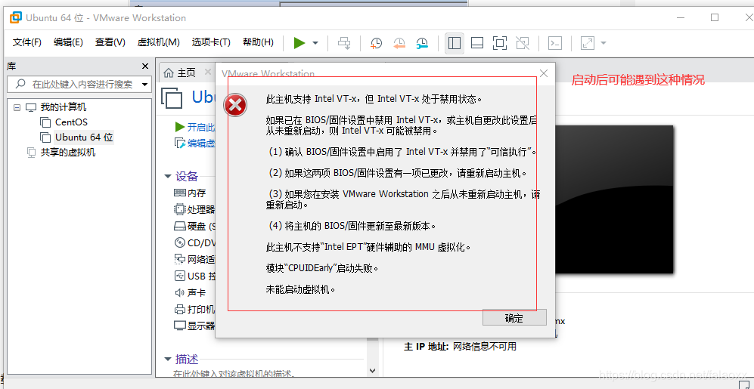Click the stretch guest display icon
The width and height of the screenshot is (754, 389).
coord(588,43)
